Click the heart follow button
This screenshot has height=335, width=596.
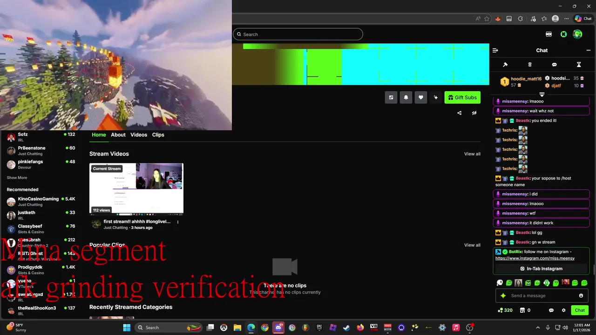(421, 97)
